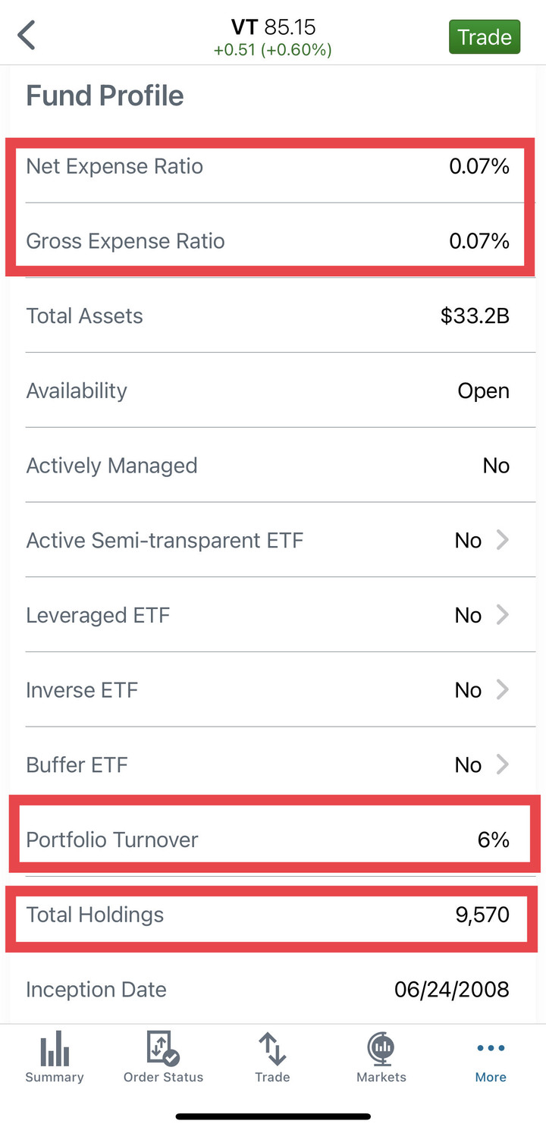Tap the Portfolio Turnover row
This screenshot has width=546, height=1130.
pyautogui.click(x=273, y=840)
